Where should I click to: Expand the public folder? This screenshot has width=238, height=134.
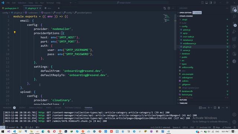click(x=184, y=57)
